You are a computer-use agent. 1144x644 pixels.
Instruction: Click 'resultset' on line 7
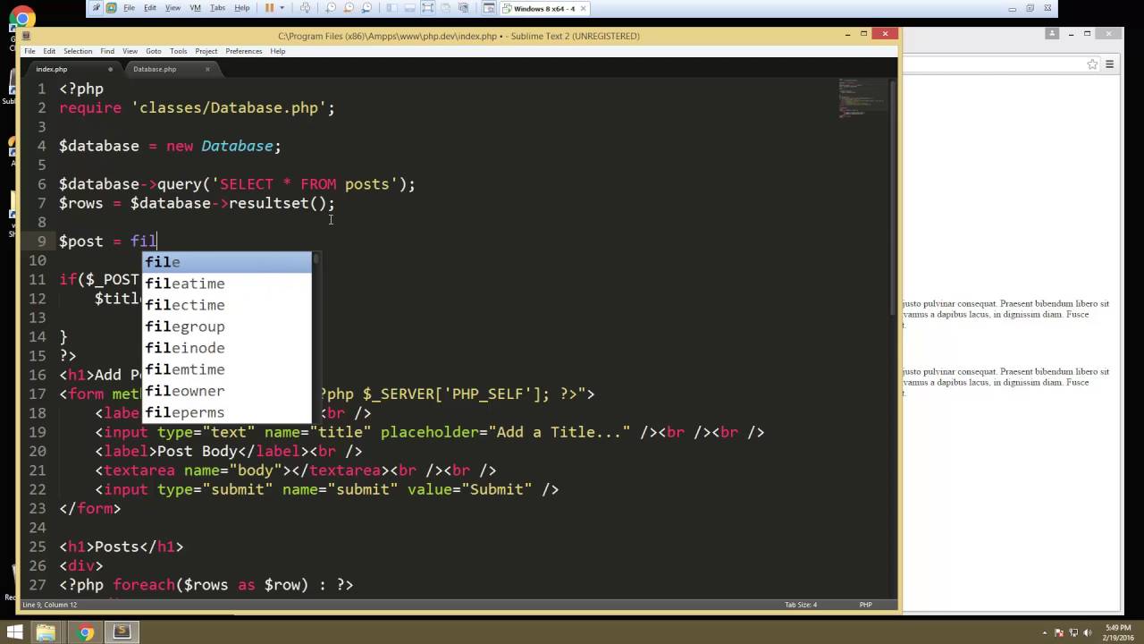click(268, 203)
